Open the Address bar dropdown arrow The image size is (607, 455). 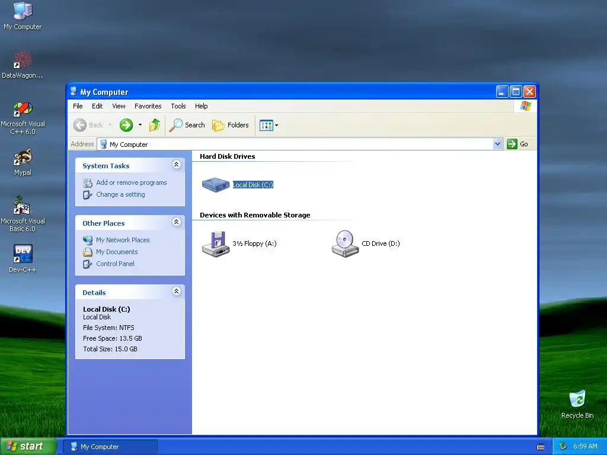click(x=497, y=144)
